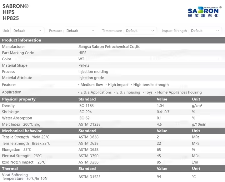This screenshot has width=225, height=182.
Task: Click the 'Product information' section header
Action: pyautogui.click(x=22, y=40)
